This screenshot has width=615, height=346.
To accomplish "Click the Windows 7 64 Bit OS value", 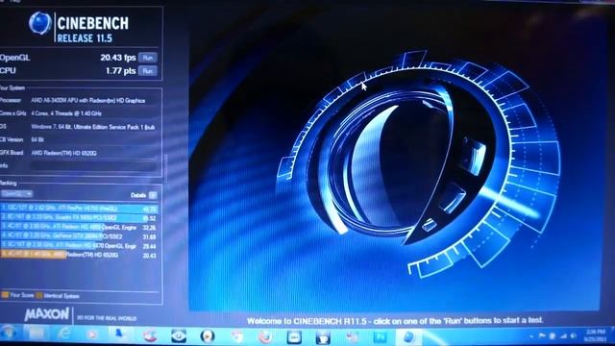I will coord(93,127).
